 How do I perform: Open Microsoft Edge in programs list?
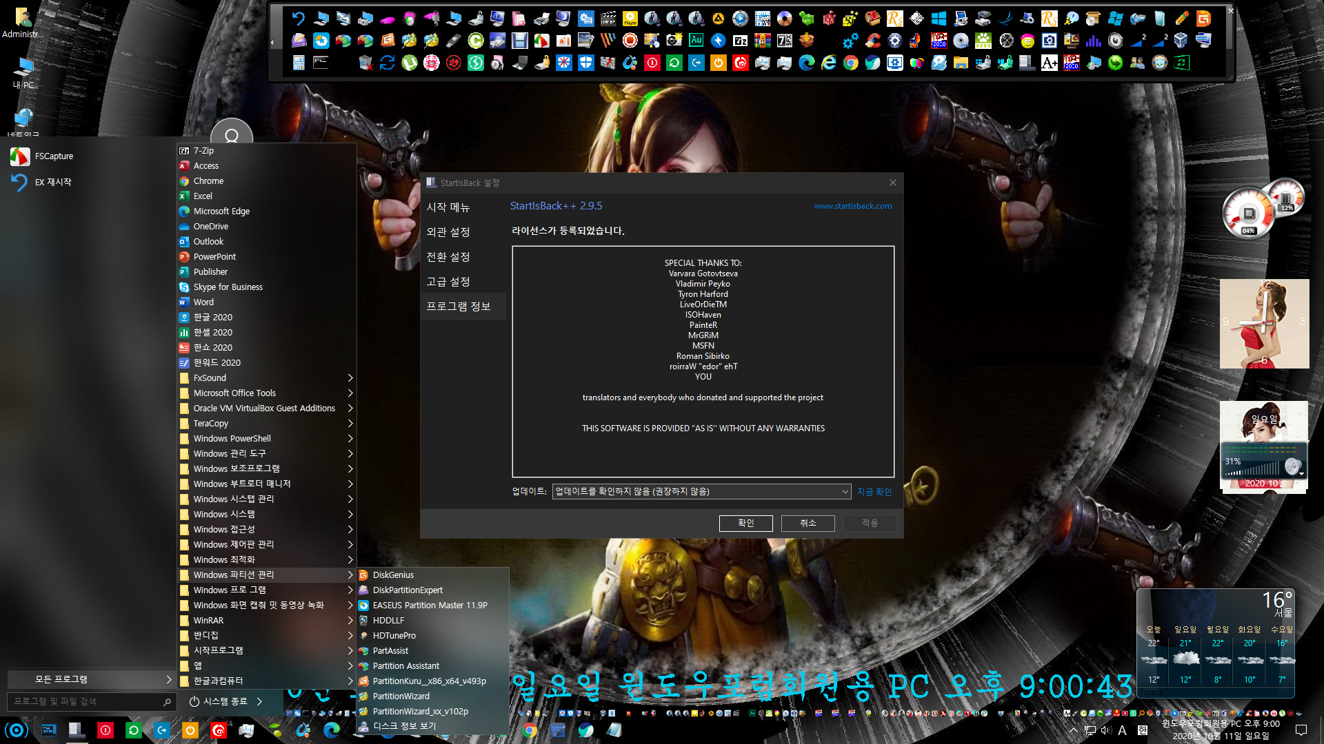pyautogui.click(x=266, y=211)
